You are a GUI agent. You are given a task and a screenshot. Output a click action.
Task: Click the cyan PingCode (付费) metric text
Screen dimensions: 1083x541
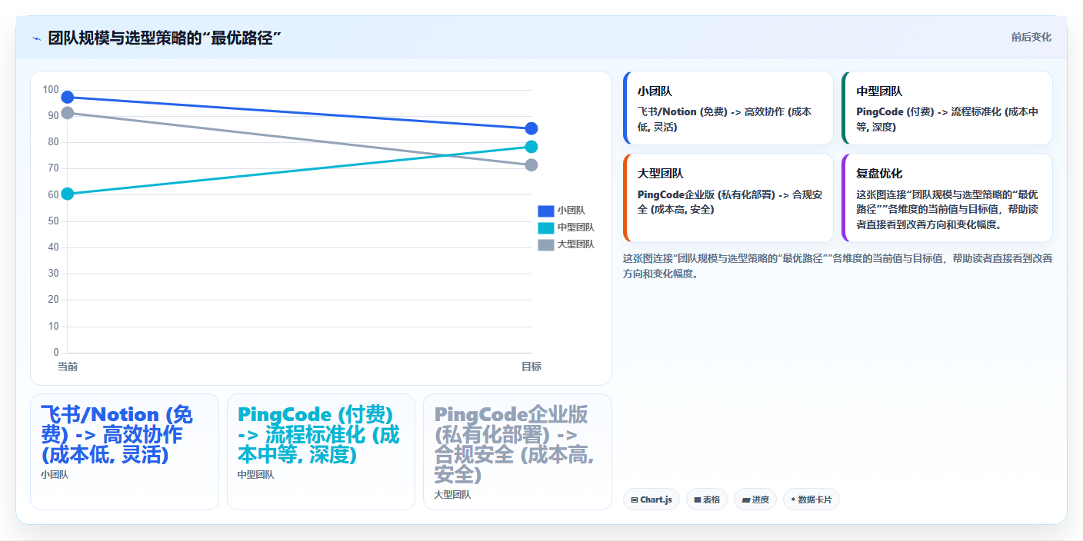pos(318,435)
